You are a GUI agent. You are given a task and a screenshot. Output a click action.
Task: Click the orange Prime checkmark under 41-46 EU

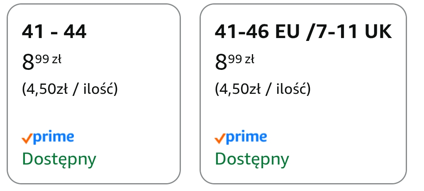[x=220, y=139]
